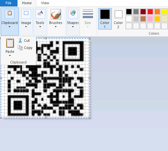Pick the light yellow cream swatch
This screenshot has width=168, height=151.
[164, 19]
